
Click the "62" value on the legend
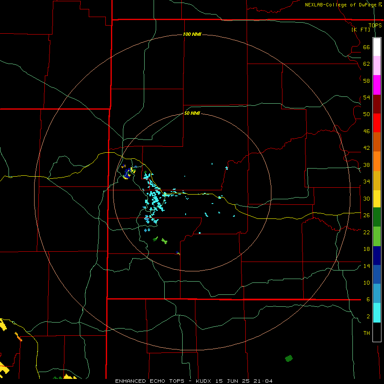click(367, 64)
